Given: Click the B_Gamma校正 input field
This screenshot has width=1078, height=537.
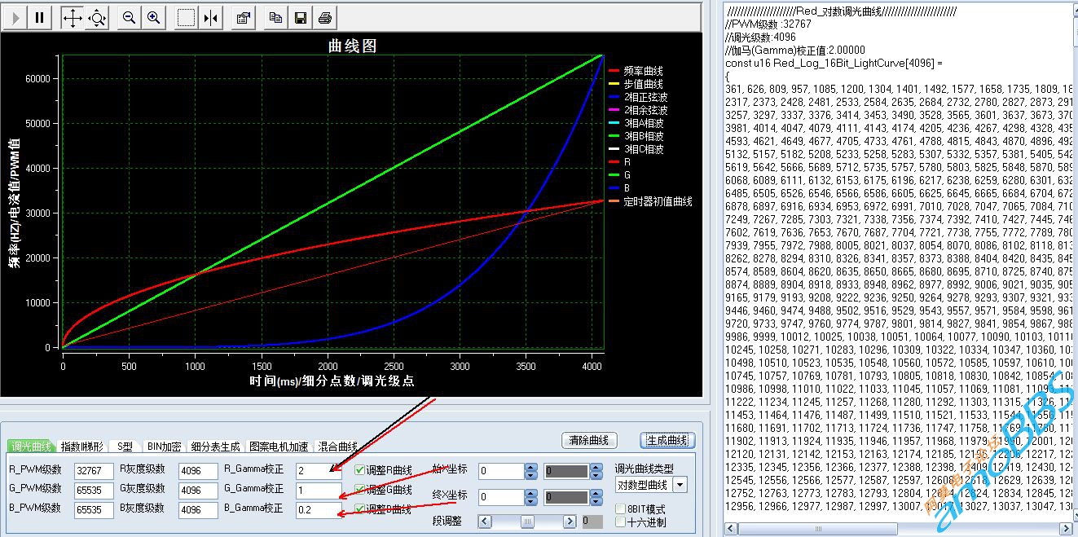Looking at the screenshot, I should tap(319, 509).
